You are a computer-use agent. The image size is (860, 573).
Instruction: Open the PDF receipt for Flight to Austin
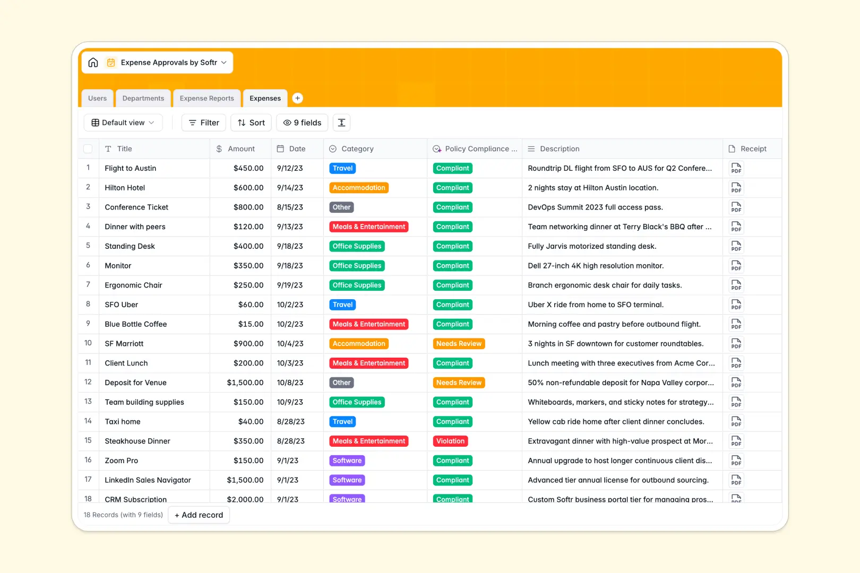pyautogui.click(x=736, y=168)
